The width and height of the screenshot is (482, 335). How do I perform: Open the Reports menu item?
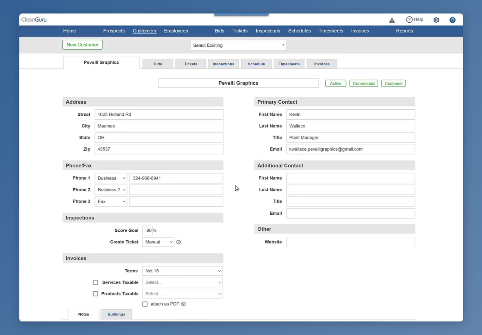coord(404,31)
